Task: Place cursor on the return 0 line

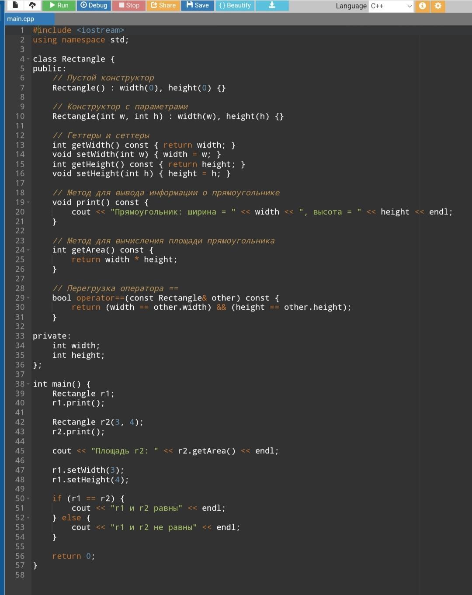Action: tap(73, 556)
